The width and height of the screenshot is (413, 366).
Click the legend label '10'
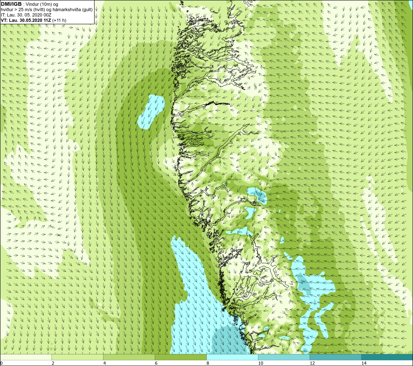coord(261,363)
